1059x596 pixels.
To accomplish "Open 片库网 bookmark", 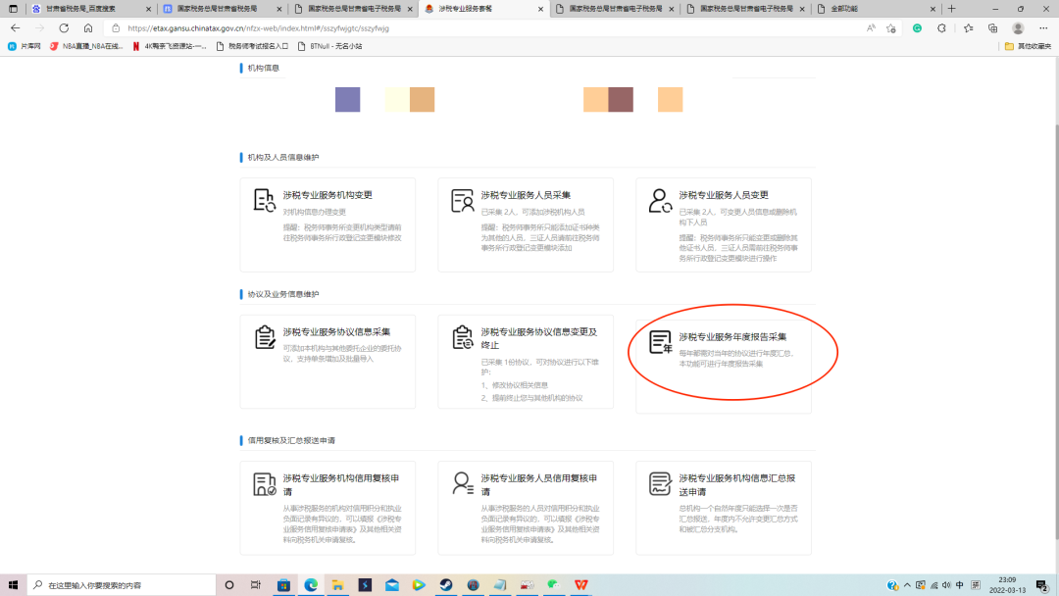I will 25,46.
